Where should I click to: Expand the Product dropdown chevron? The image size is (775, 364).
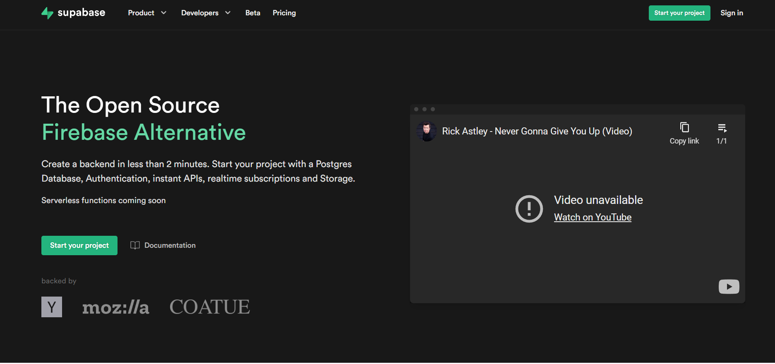tap(163, 13)
